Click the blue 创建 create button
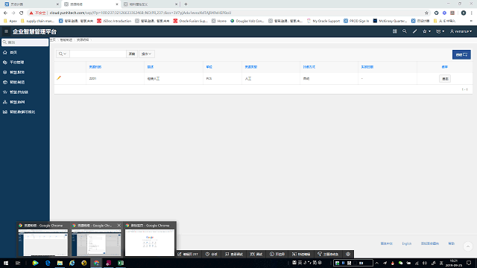 tap(461, 54)
